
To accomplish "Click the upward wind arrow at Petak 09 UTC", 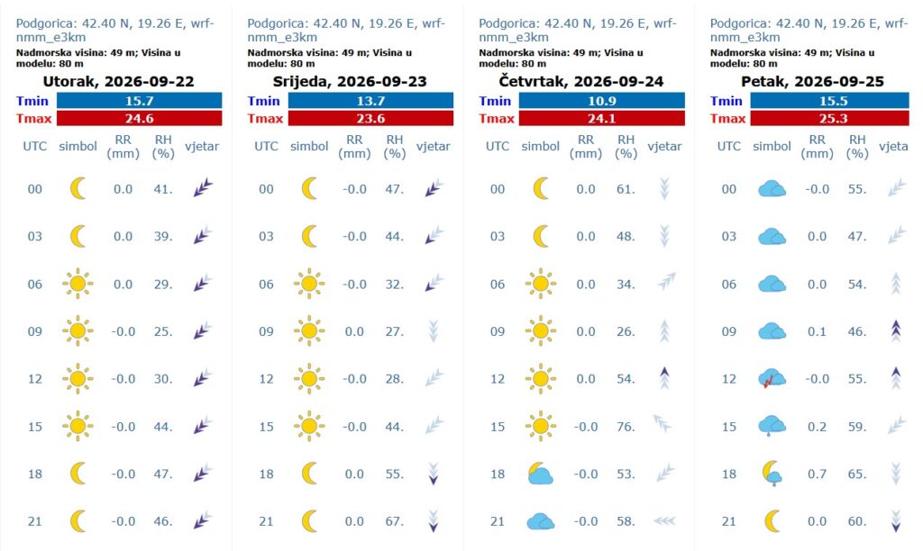I will pos(896,331).
